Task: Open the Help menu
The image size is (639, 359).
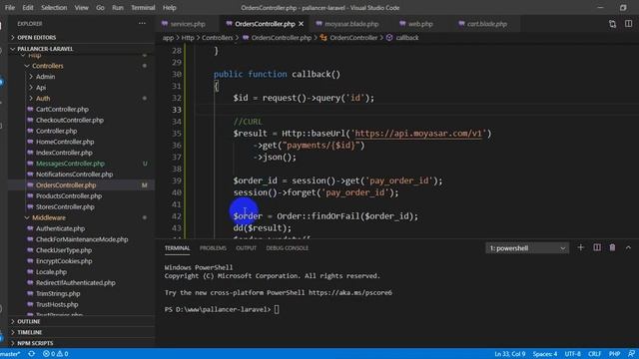Action: pyautogui.click(x=169, y=8)
